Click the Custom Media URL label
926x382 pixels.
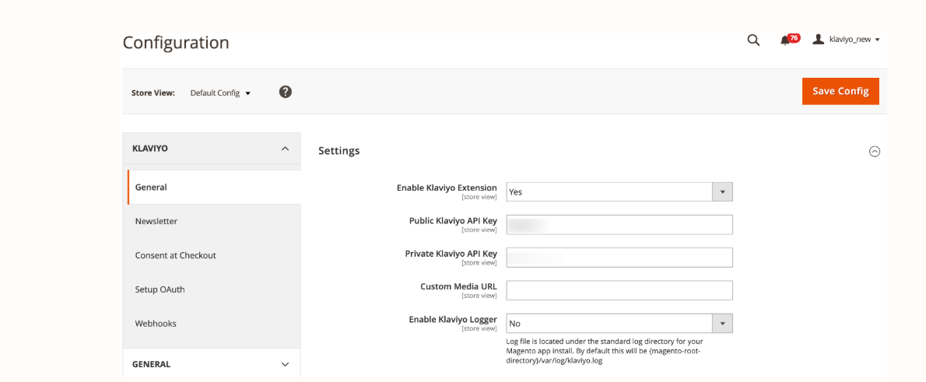pyautogui.click(x=459, y=286)
